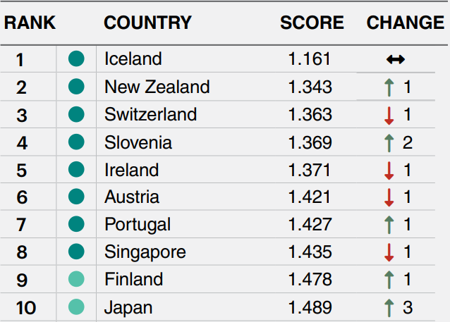
Task: Click the horizontal no-change arrow for Iceland
Action: [x=396, y=59]
